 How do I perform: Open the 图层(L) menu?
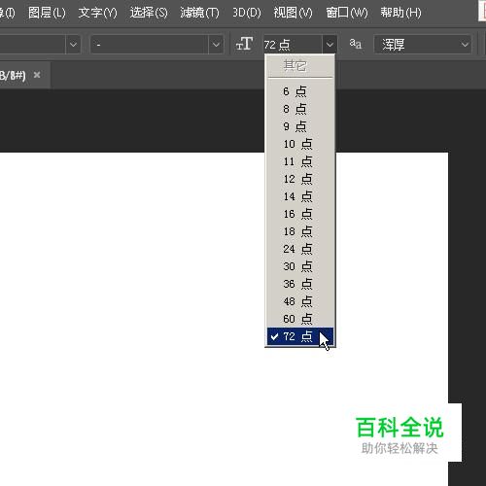[47, 13]
